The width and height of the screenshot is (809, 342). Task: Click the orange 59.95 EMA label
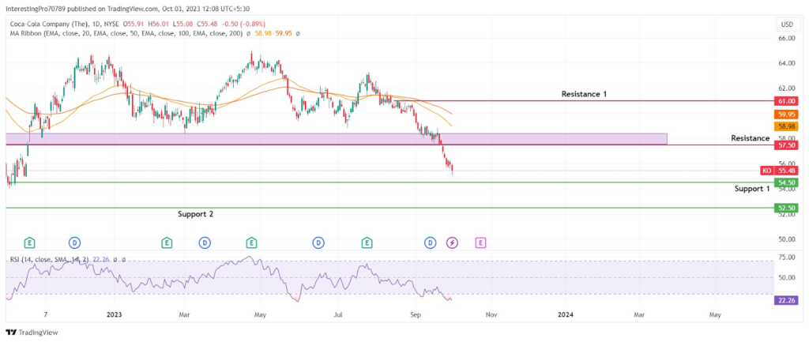[x=787, y=115]
